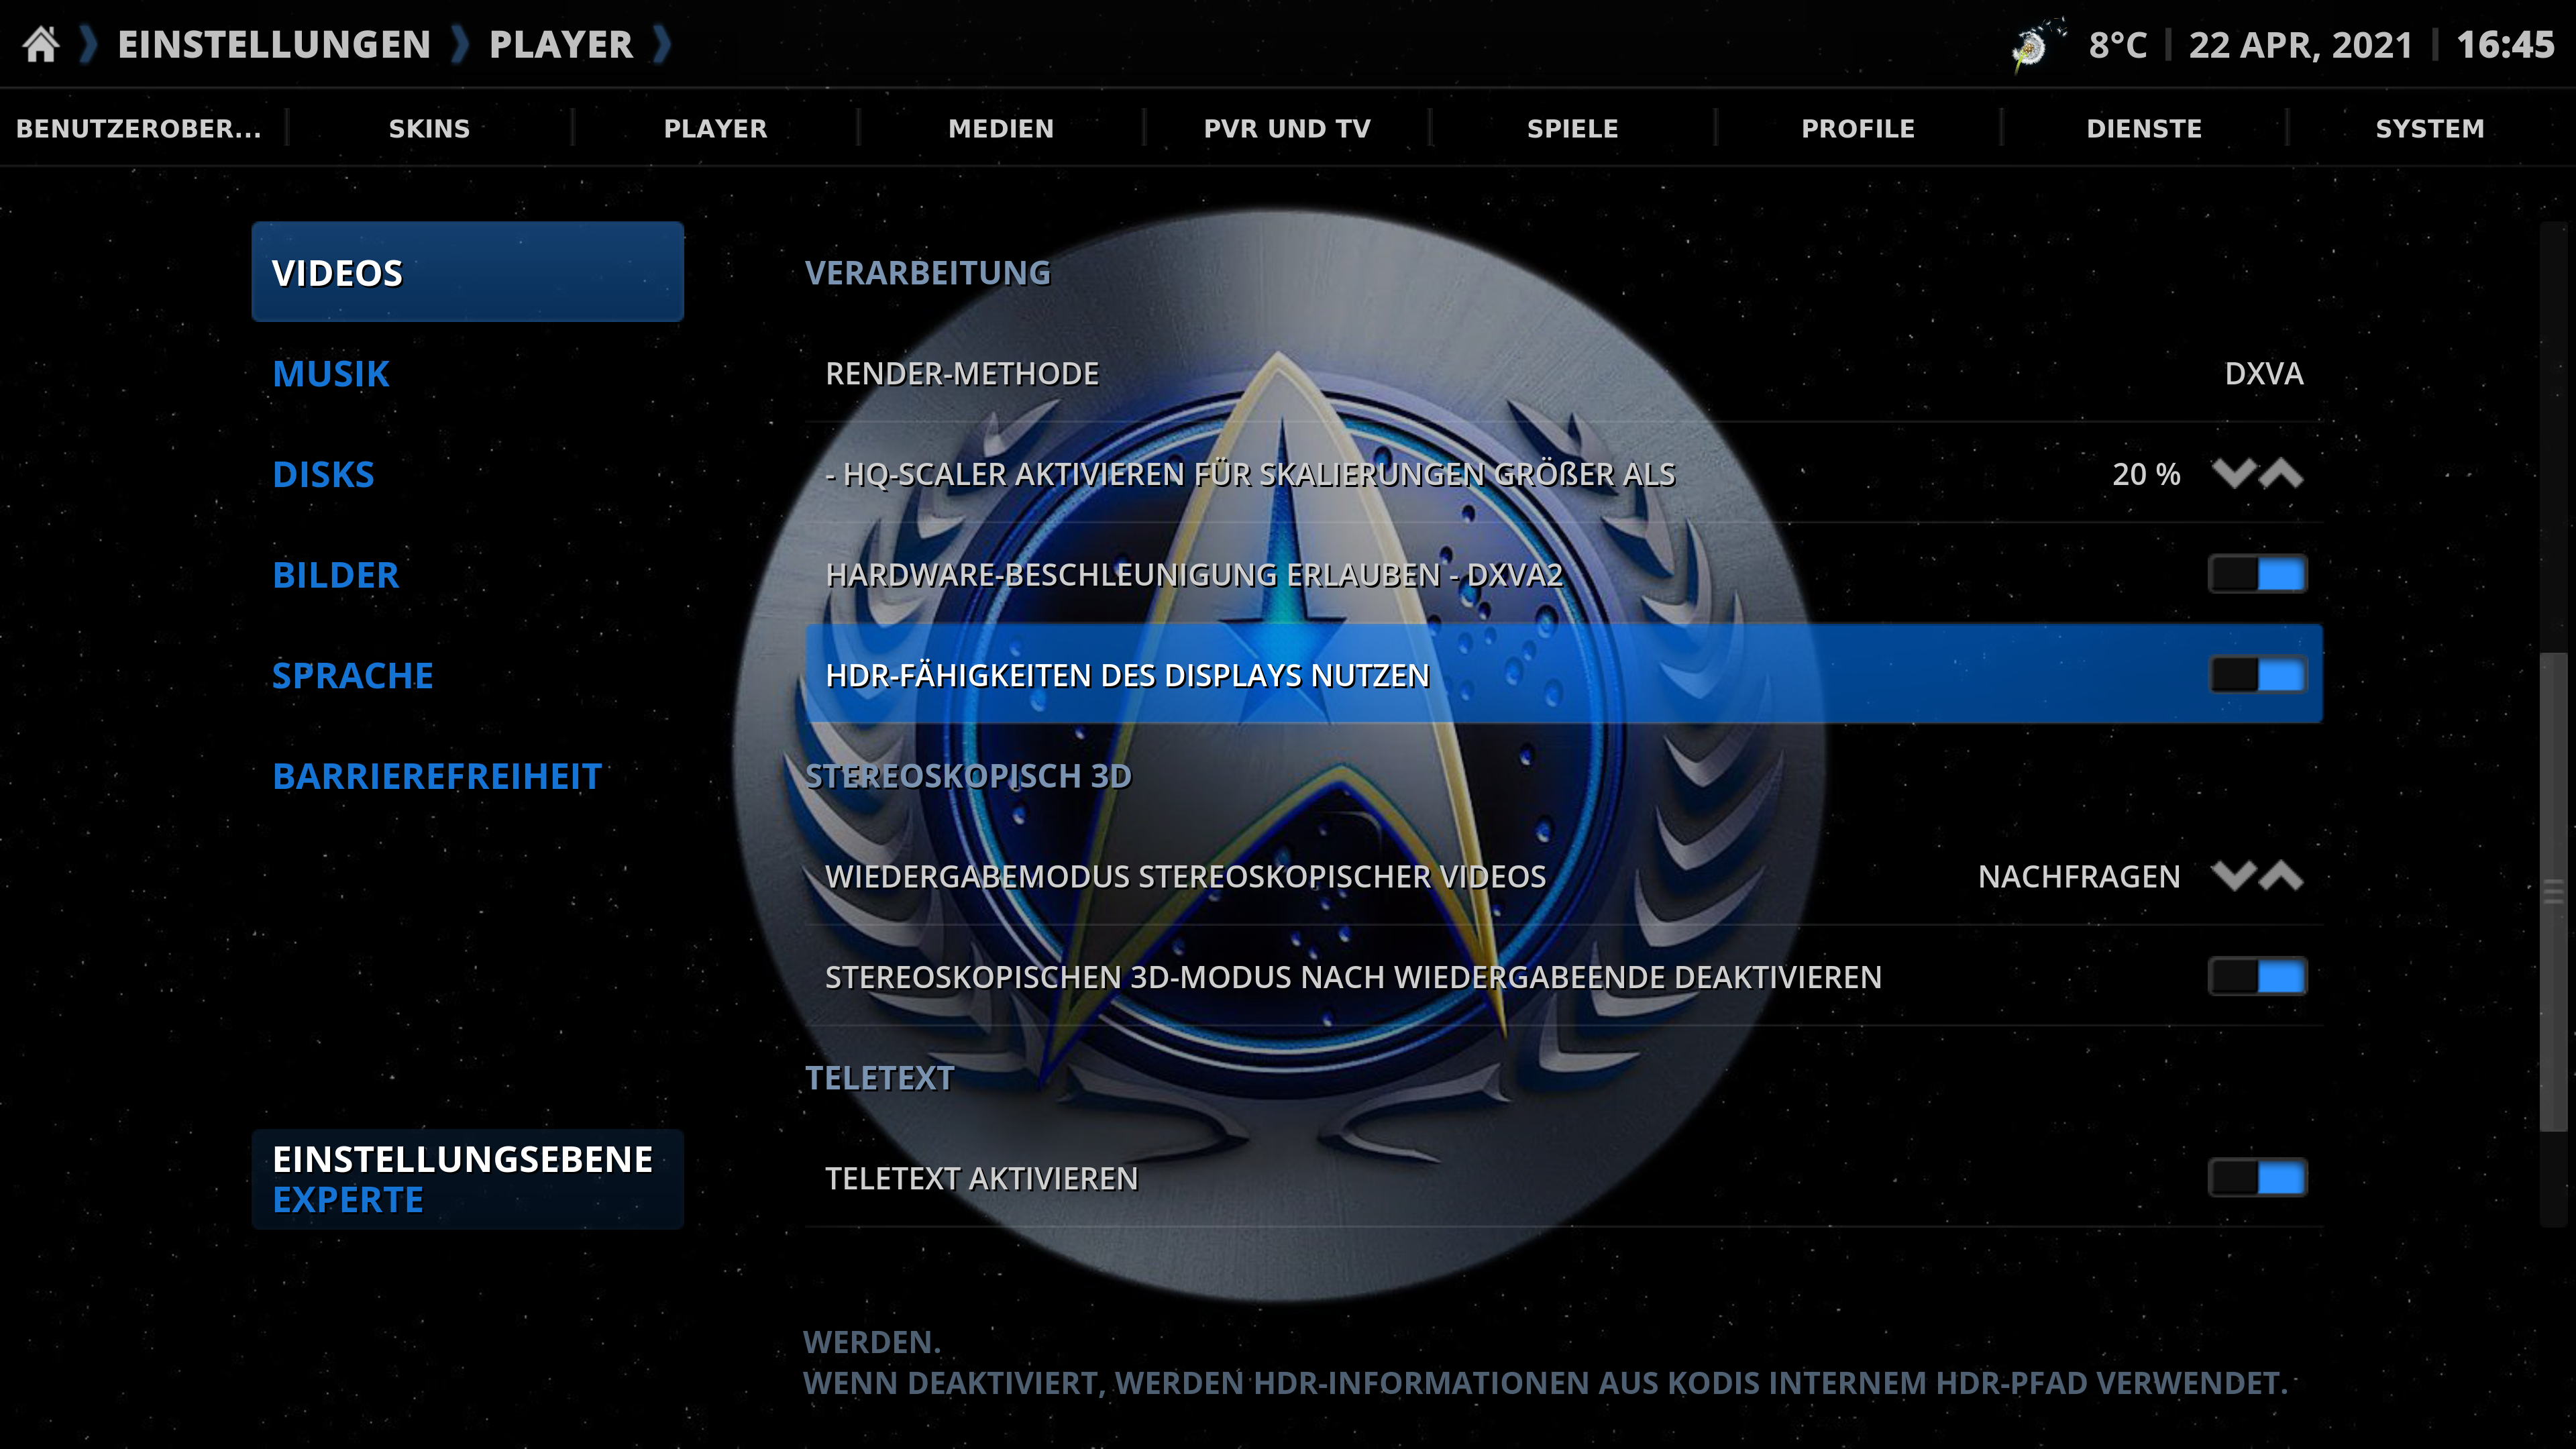Click the Nachfragen playback mode value

pos(2079,876)
